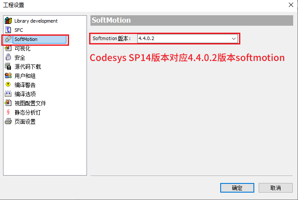Confirm settings with the 确定 button

pos(237,188)
